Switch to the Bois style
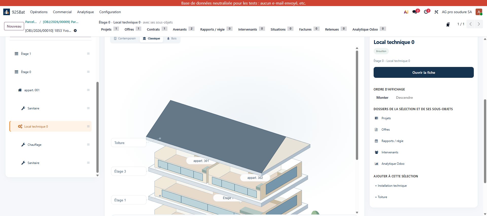 (x=172, y=38)
